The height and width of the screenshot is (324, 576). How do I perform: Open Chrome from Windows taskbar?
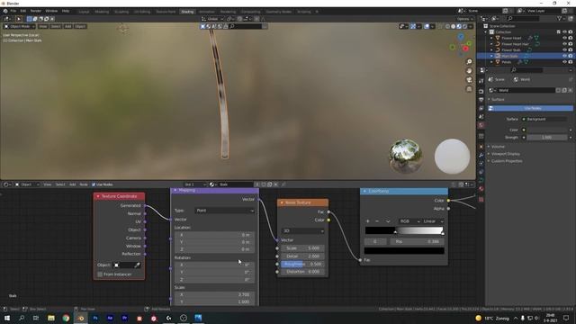pyautogui.click(x=66, y=318)
